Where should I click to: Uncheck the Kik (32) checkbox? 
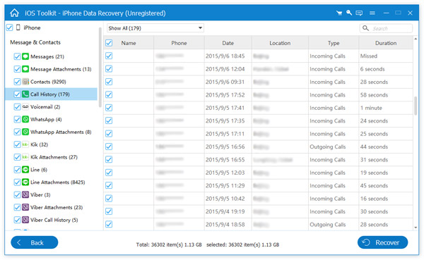point(17,144)
